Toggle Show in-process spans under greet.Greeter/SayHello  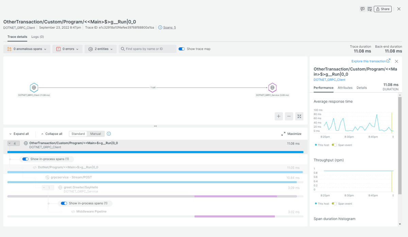(64, 203)
